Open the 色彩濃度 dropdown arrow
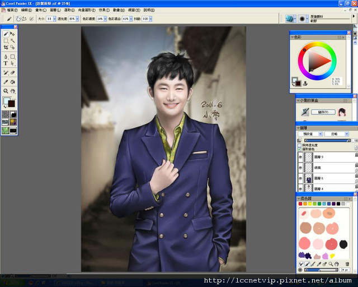The height and width of the screenshot is (287, 358). tap(105, 18)
